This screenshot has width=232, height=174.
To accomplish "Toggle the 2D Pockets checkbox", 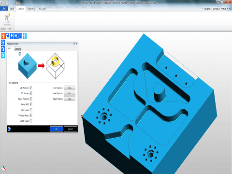I will click(31, 88).
